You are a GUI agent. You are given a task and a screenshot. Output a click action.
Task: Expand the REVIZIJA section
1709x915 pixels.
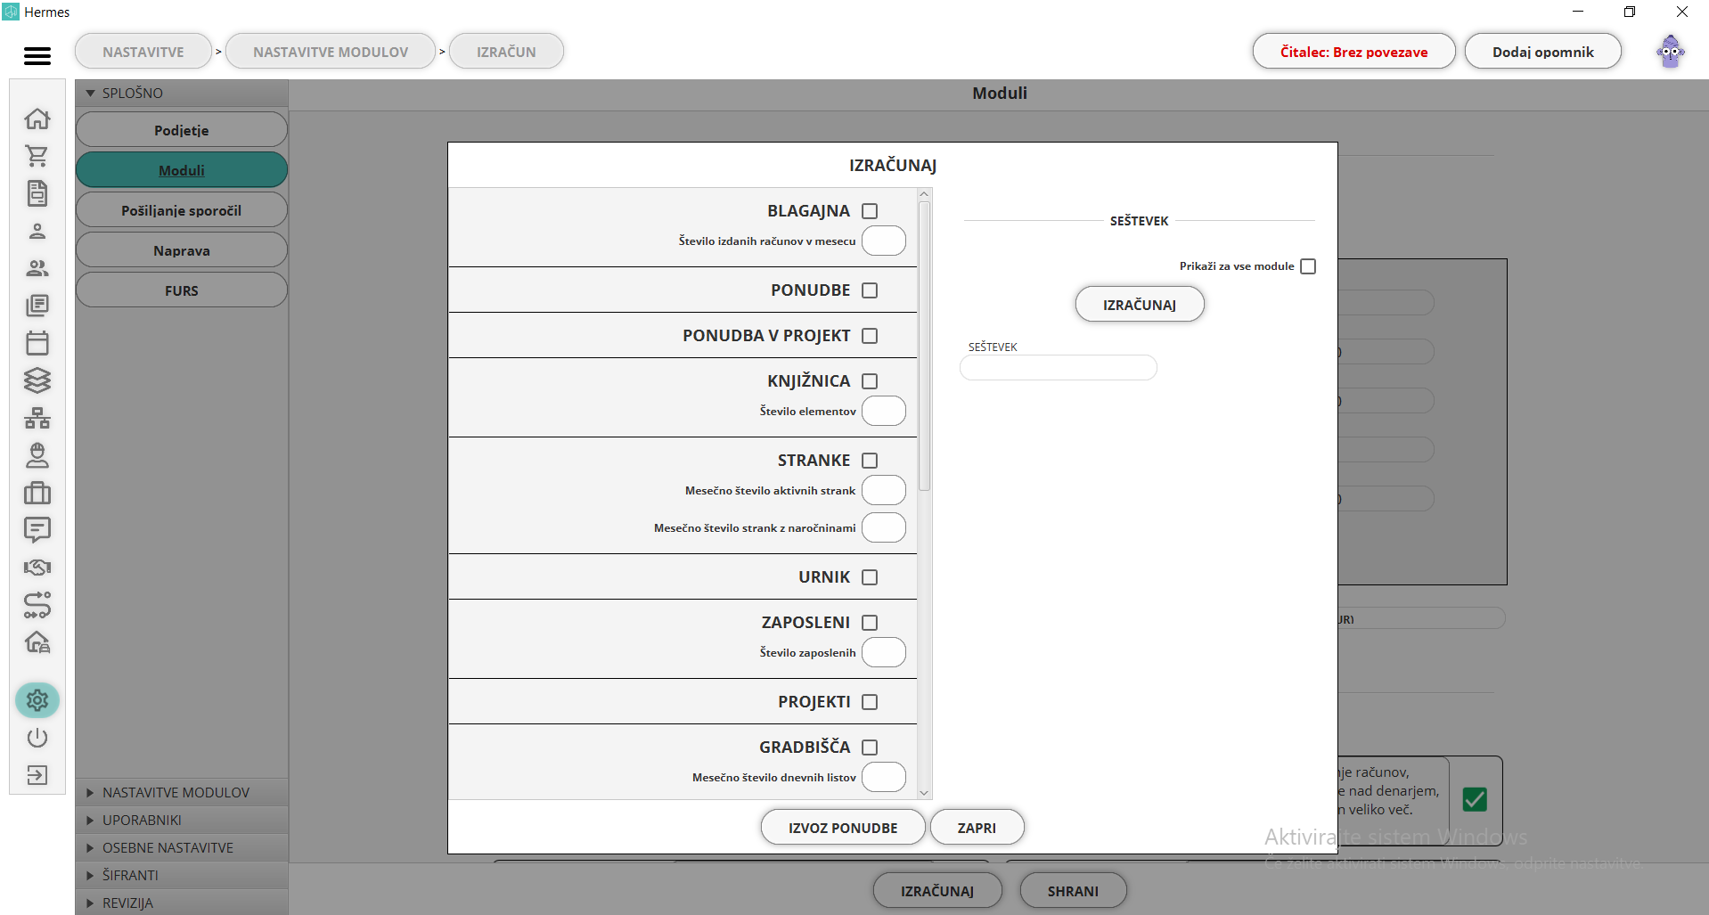(x=182, y=903)
